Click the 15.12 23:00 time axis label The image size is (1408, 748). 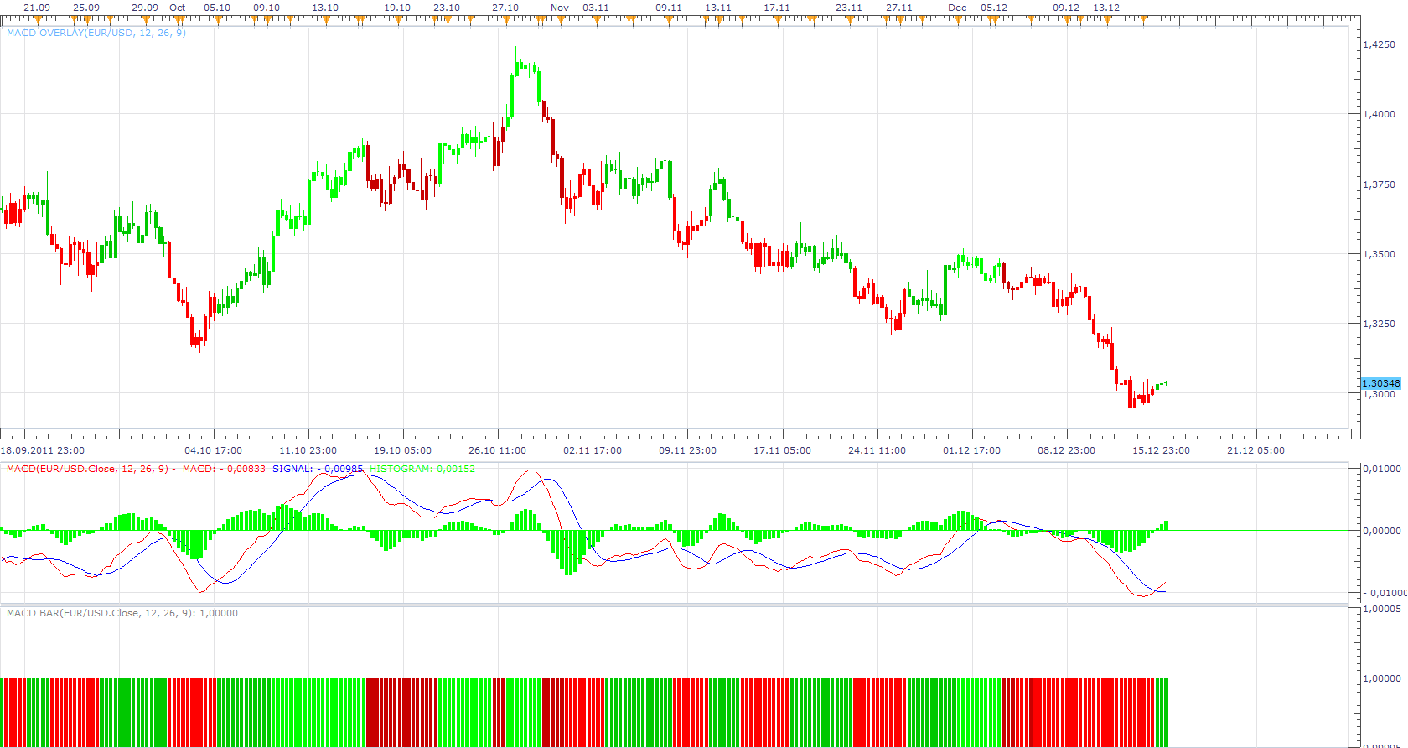[1161, 450]
